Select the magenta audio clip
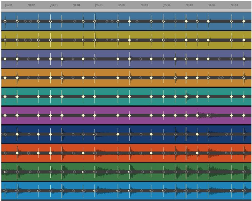The width and height of the screenshot is (252, 201). (126, 115)
